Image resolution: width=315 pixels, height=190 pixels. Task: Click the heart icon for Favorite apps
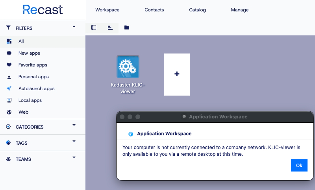click(x=9, y=65)
